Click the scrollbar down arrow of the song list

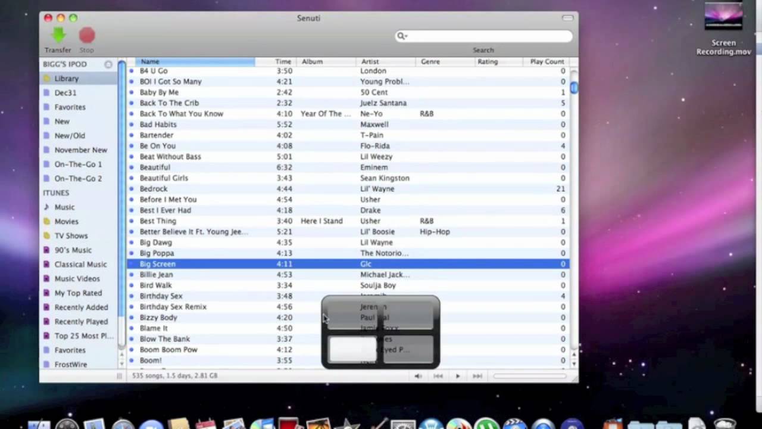click(x=574, y=363)
